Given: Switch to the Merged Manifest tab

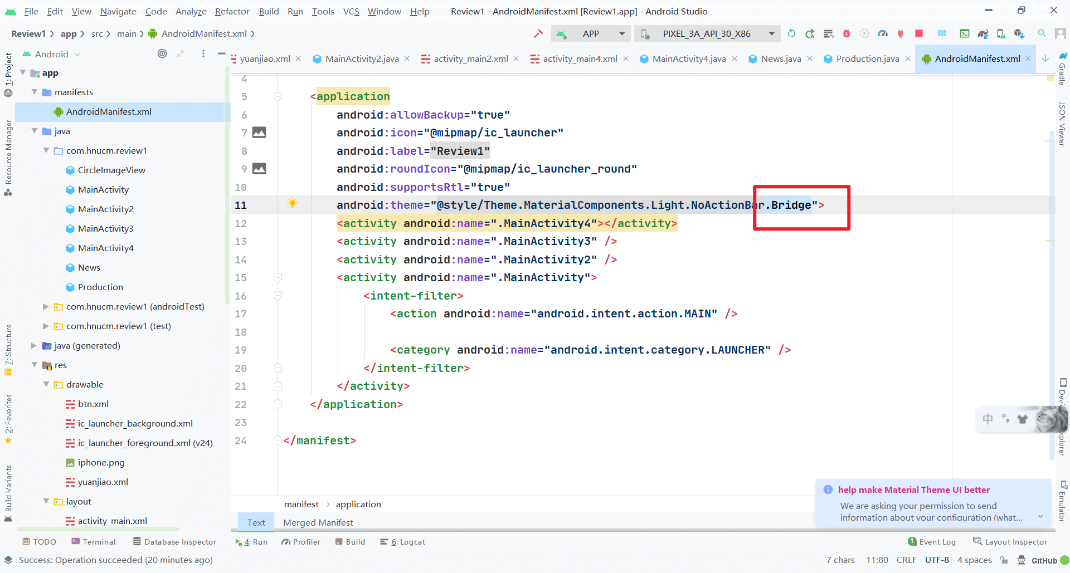Looking at the screenshot, I should click(x=318, y=522).
